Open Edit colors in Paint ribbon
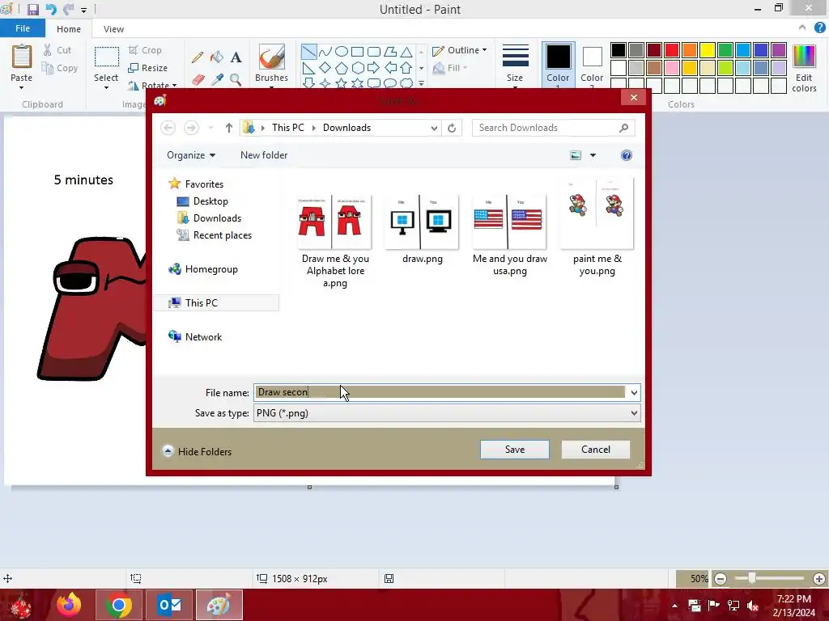The width and height of the screenshot is (829, 621). (804, 69)
